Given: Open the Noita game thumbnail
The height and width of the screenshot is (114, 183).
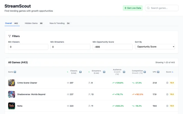Looking at the screenshot, I should (11, 106).
